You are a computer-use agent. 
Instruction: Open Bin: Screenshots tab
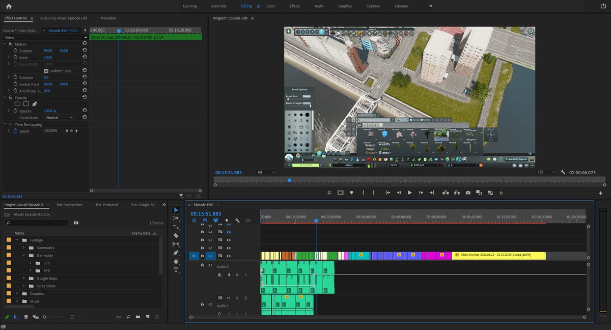click(69, 205)
